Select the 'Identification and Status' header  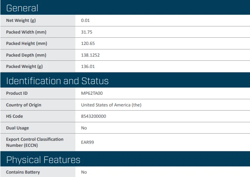[x=58, y=81]
